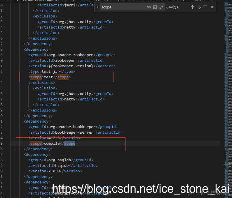This screenshot has width=232, height=198.
Task: Click 'test-jar' type value
Action: pyautogui.click(x=50, y=71)
